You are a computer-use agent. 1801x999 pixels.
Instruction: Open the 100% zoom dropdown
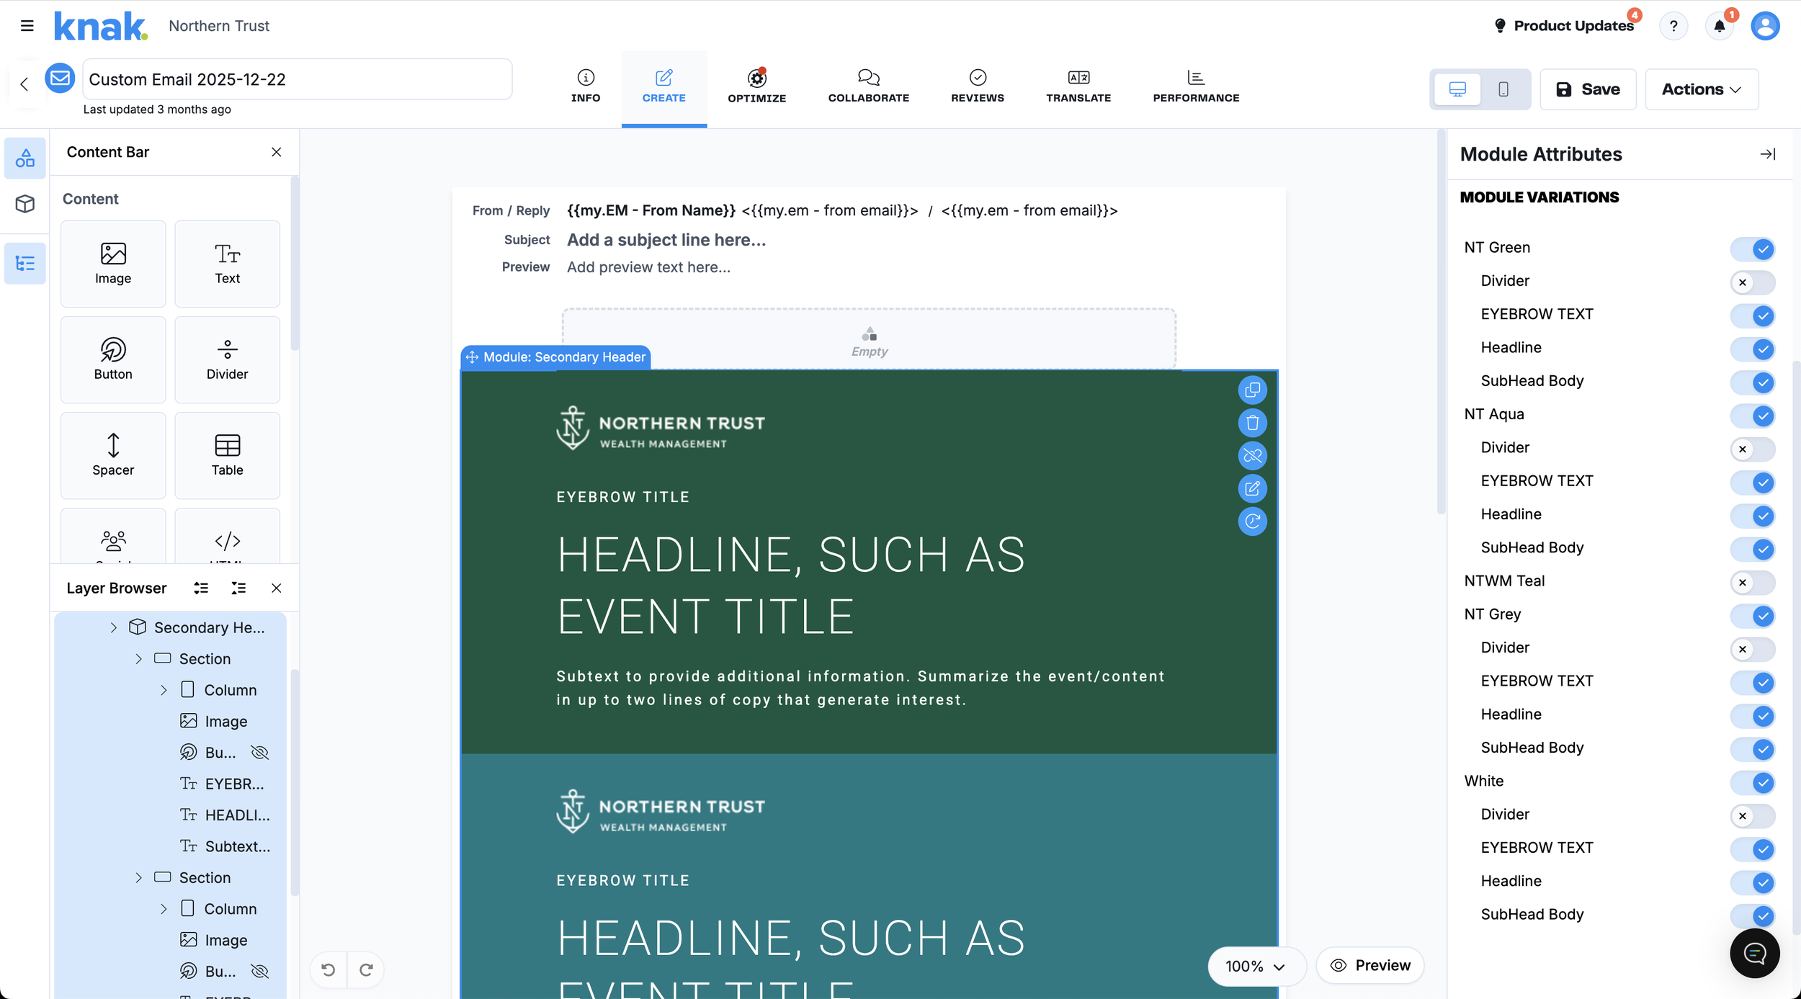(x=1256, y=967)
